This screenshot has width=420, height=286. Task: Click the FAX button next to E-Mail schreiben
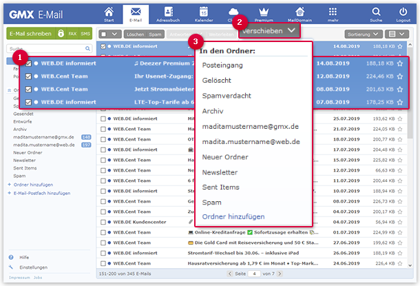[72, 34]
